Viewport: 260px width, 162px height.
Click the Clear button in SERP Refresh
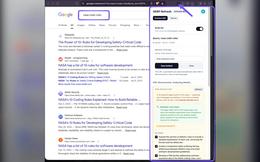(191, 66)
